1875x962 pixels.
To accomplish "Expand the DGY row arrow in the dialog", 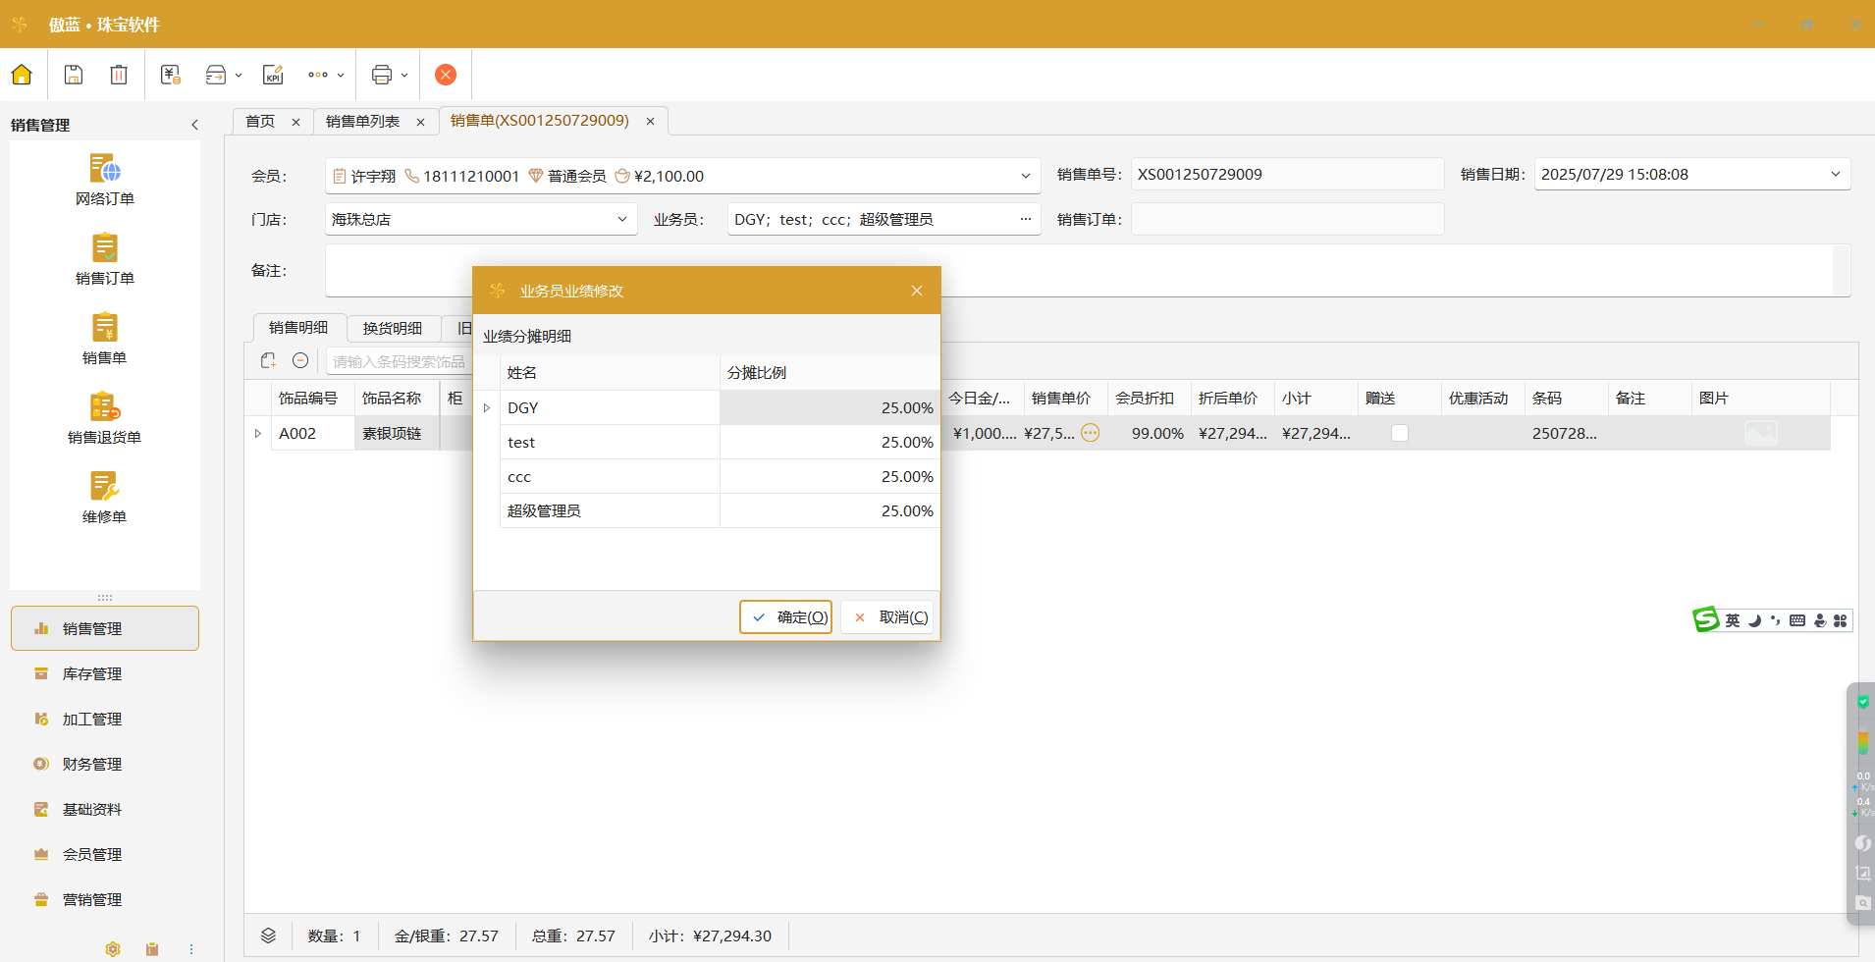I will pyautogui.click(x=487, y=408).
